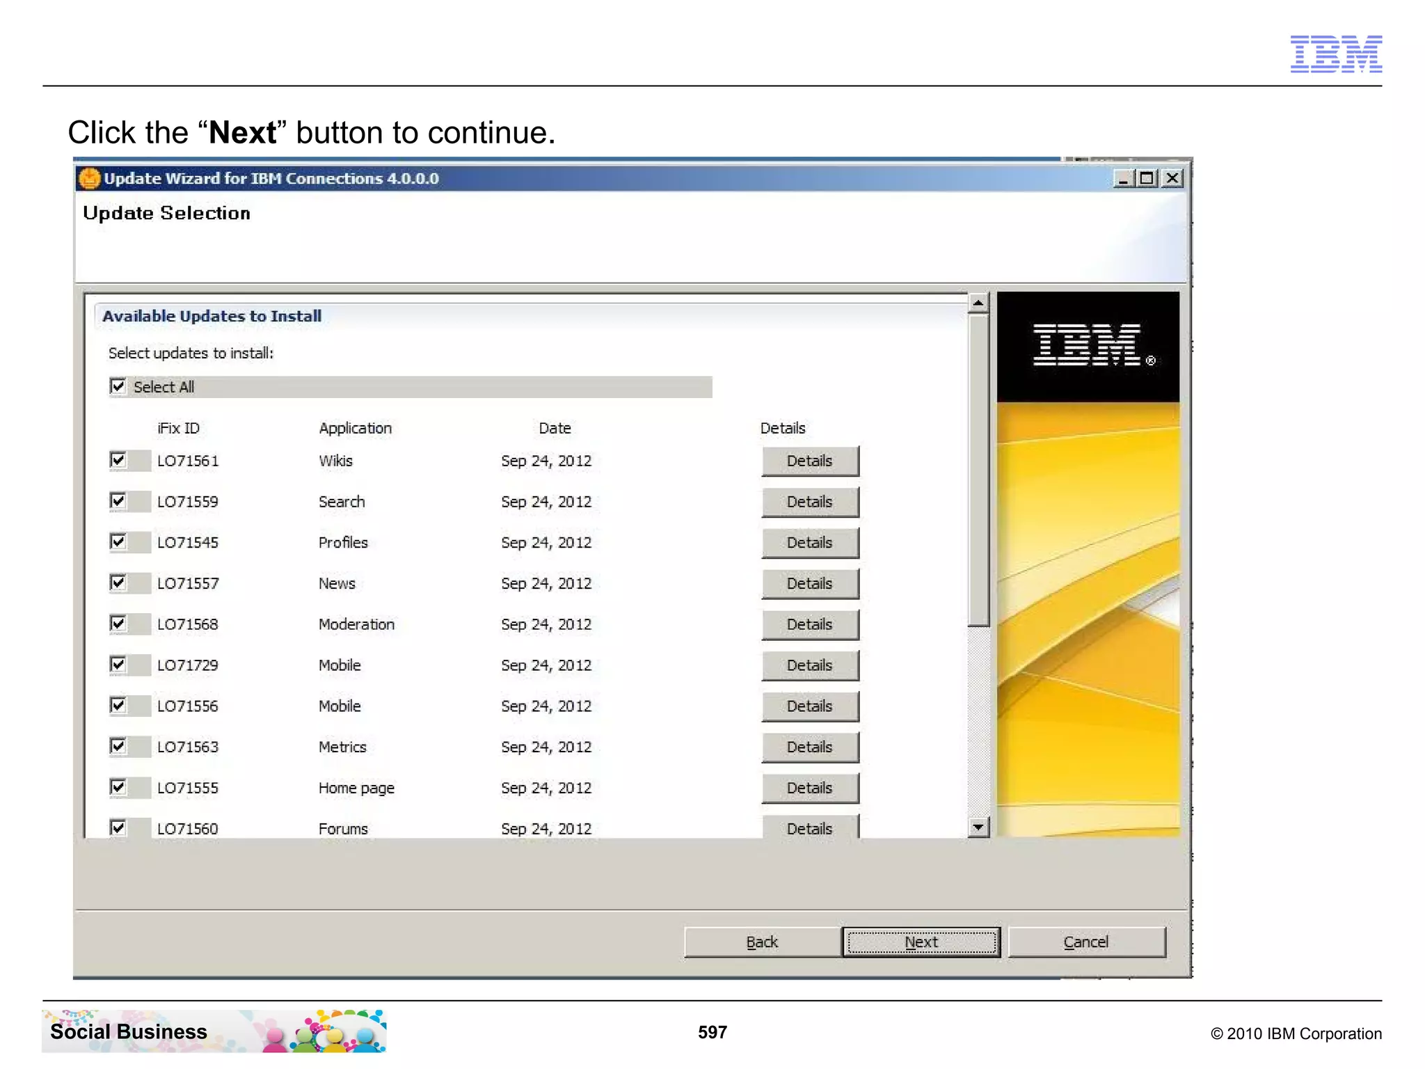Image resolution: width=1425 pixels, height=1069 pixels.
Task: Uncheck the LO71559 Search fix checkbox
Action: [x=118, y=501]
